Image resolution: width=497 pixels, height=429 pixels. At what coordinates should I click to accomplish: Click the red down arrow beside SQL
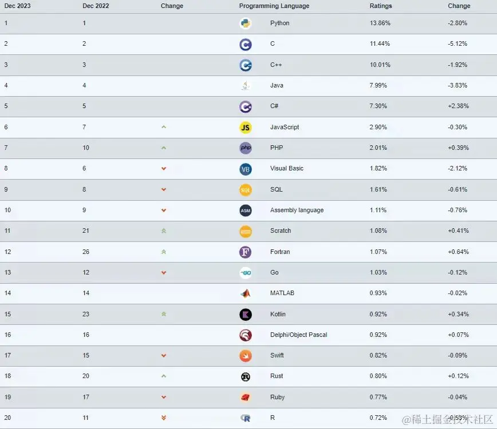(164, 190)
